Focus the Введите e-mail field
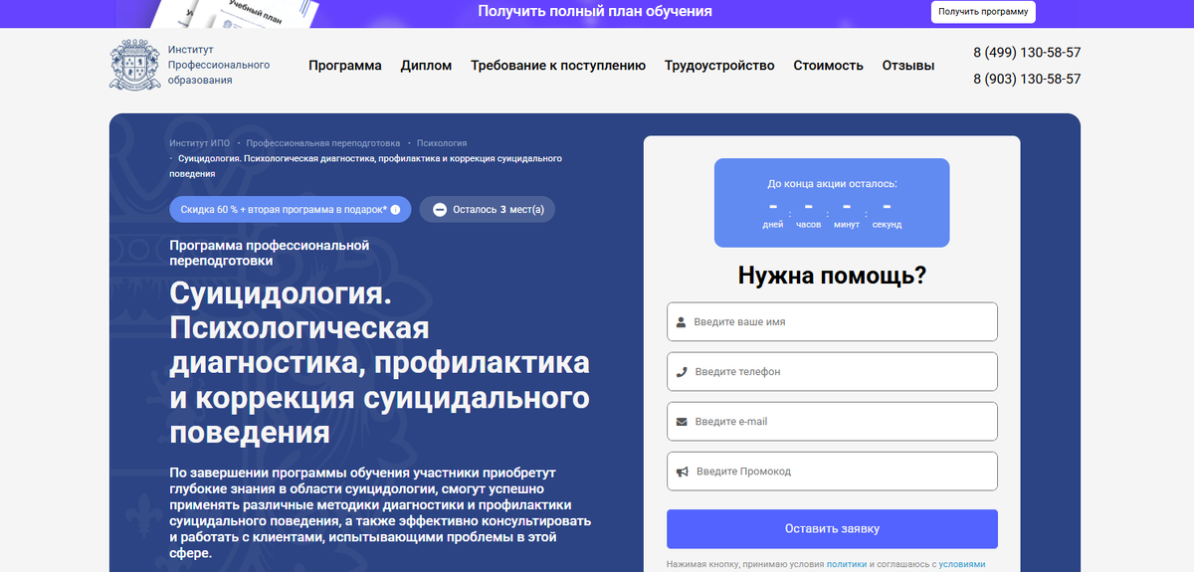The width and height of the screenshot is (1194, 572). (x=832, y=422)
